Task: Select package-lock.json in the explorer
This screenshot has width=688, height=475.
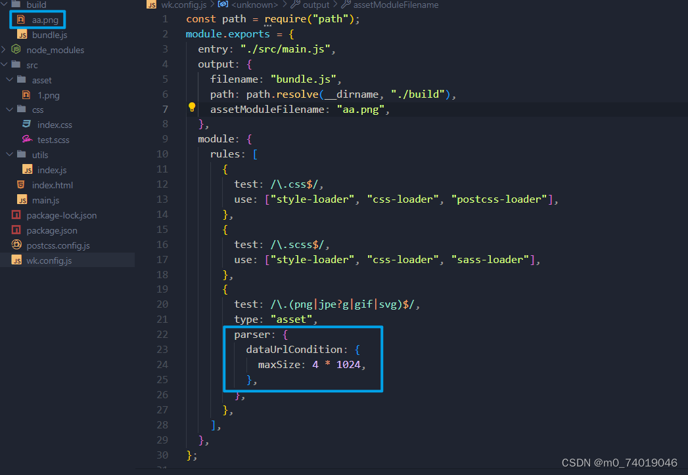Action: point(56,215)
